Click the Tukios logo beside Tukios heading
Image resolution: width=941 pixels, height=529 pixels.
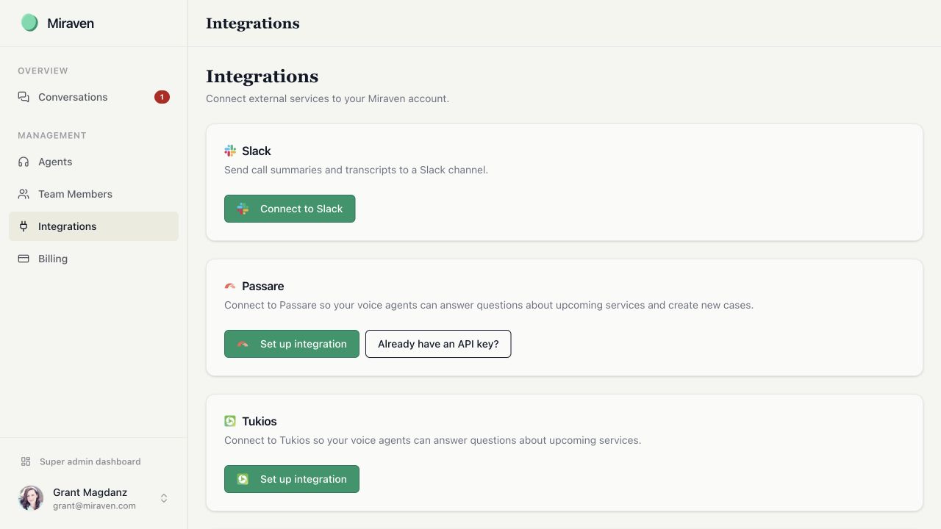click(x=230, y=421)
